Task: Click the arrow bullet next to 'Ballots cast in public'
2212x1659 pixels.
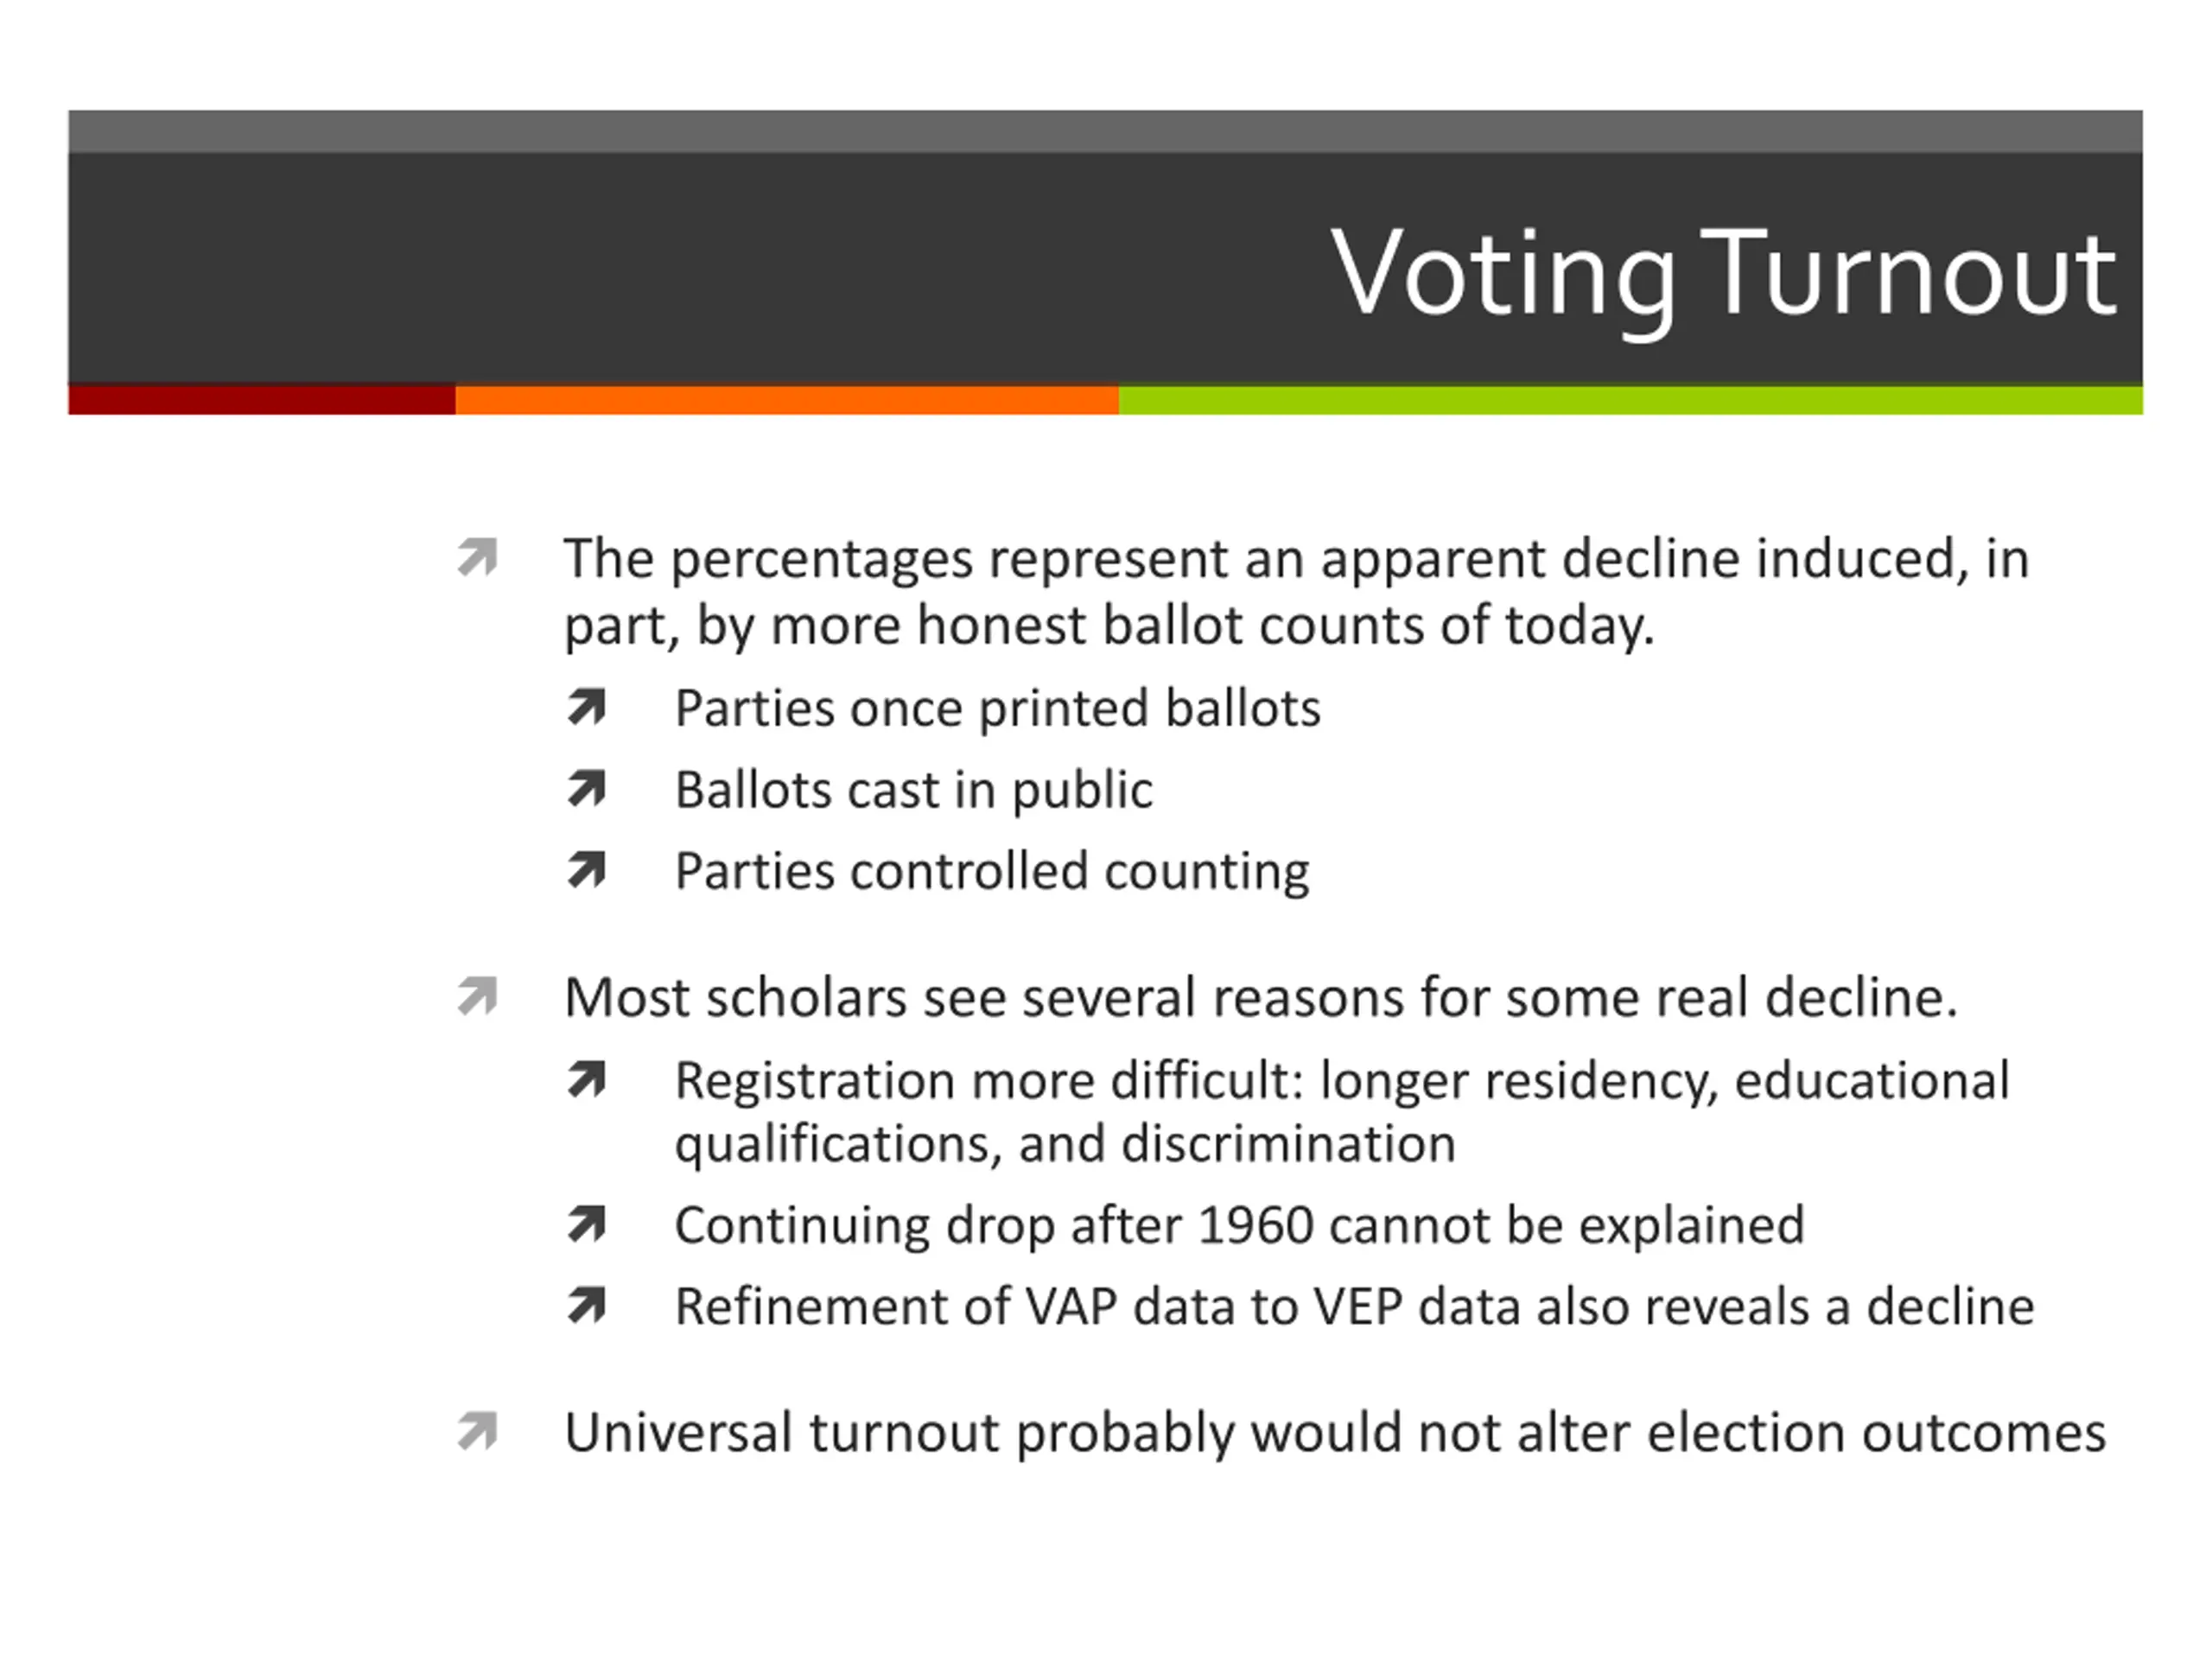Action: tap(587, 788)
